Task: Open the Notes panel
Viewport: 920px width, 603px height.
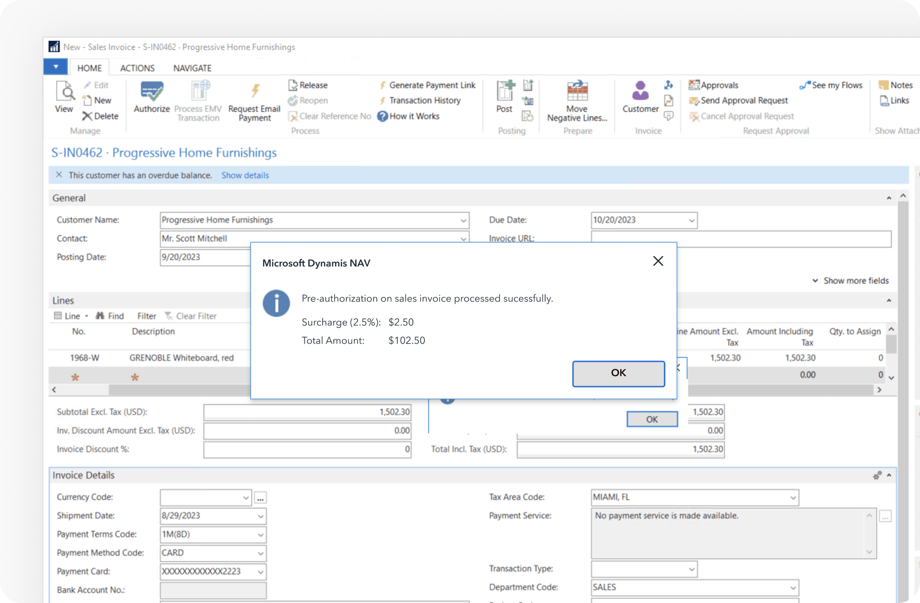Action: coord(895,85)
